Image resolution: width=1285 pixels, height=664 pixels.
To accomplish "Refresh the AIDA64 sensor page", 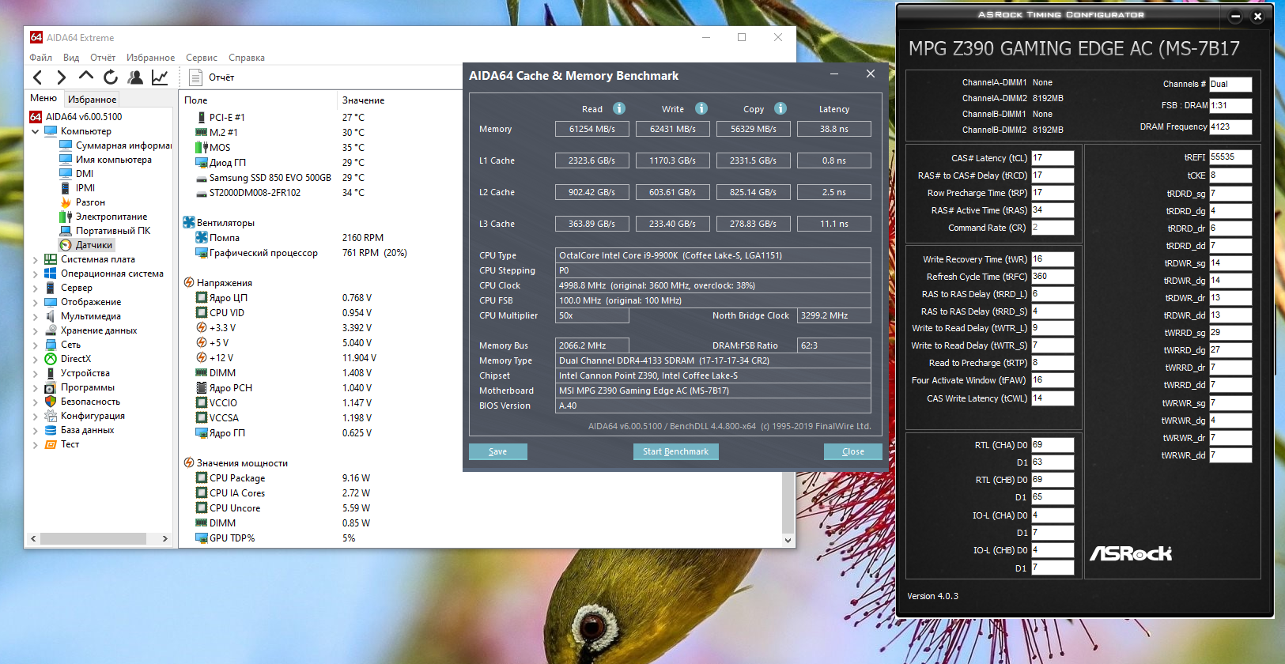I will pos(111,77).
